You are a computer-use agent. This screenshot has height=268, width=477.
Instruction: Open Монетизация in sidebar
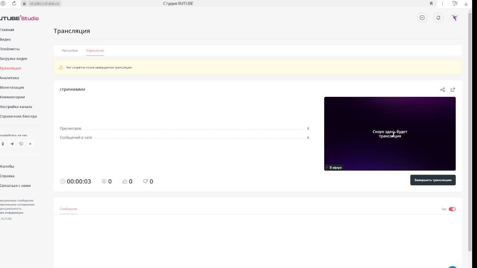(x=12, y=87)
